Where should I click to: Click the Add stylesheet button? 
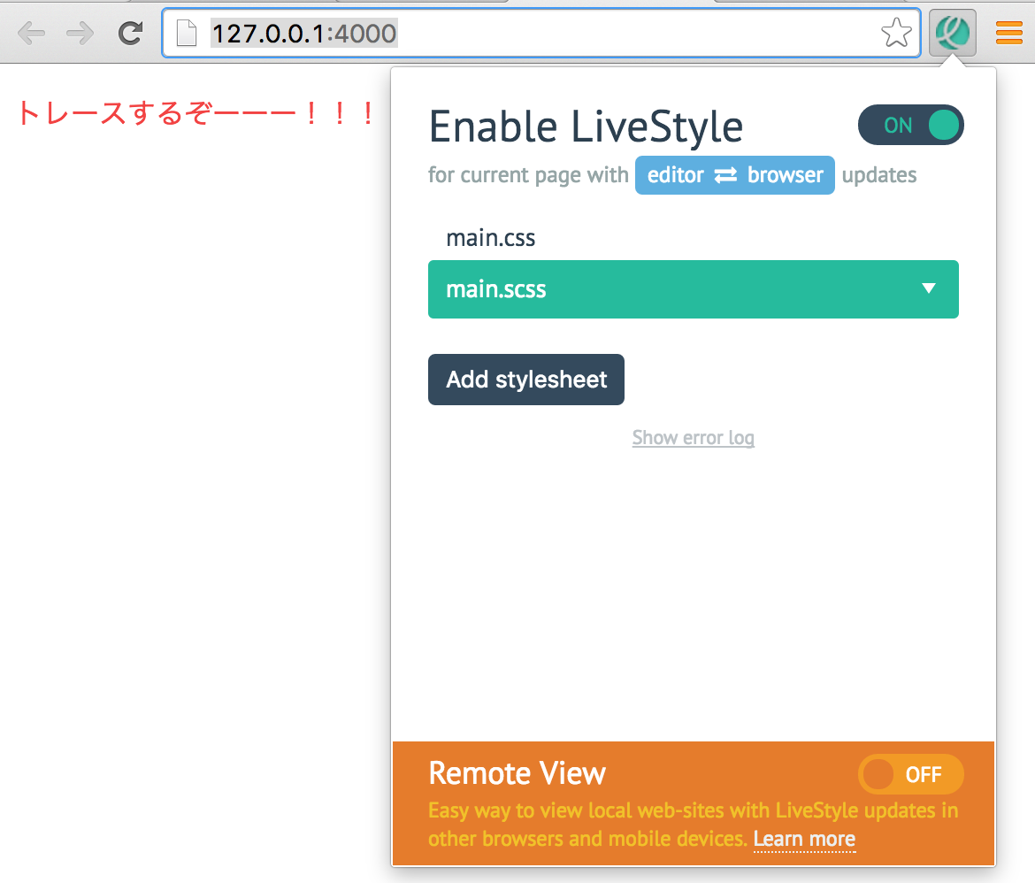click(x=525, y=380)
